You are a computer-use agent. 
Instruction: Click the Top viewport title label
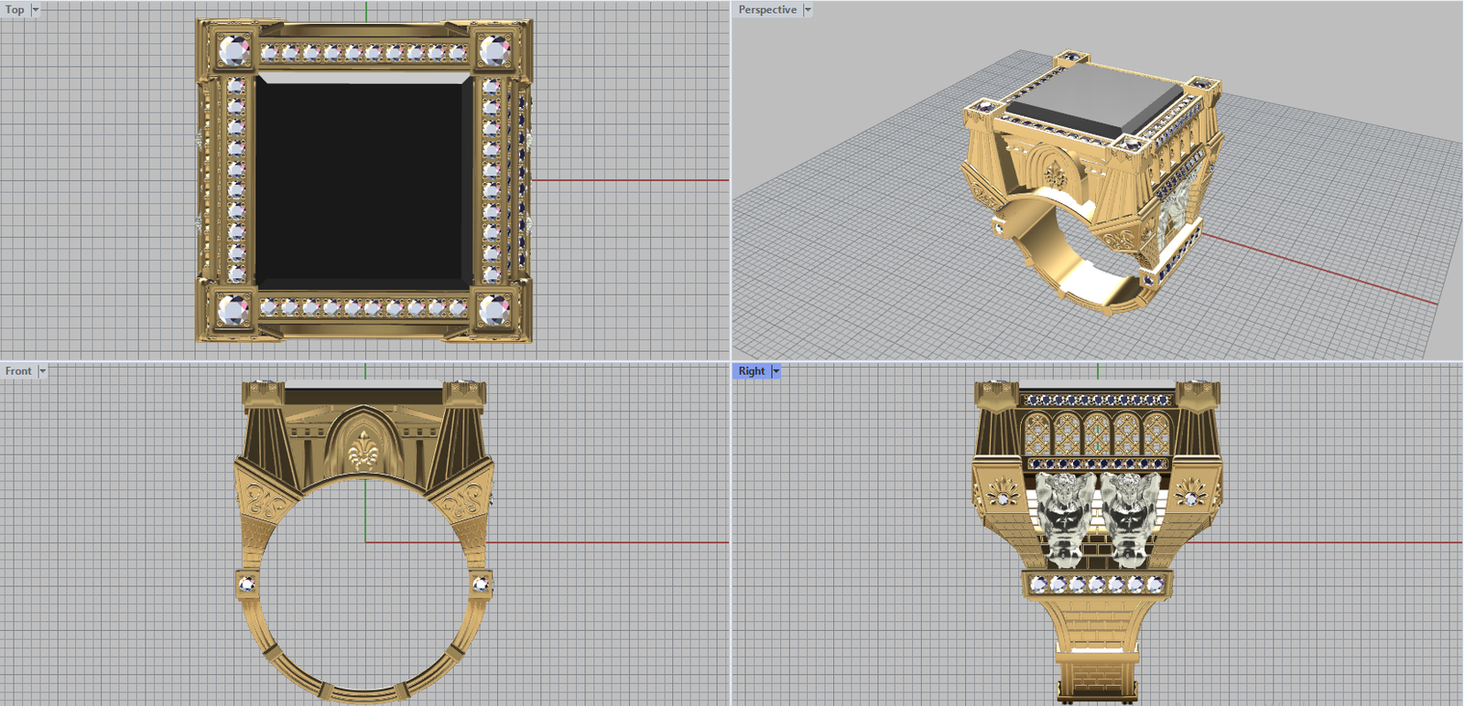(x=16, y=10)
